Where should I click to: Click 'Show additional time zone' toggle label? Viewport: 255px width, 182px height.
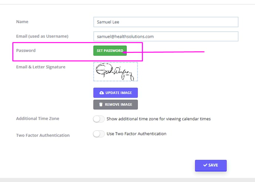point(159,119)
